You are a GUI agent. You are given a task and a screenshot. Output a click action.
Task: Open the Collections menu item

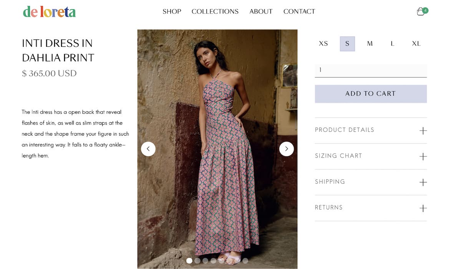click(215, 11)
